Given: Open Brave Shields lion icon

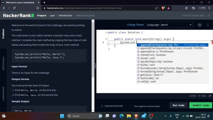Looking at the screenshot, I should [x=163, y=8].
